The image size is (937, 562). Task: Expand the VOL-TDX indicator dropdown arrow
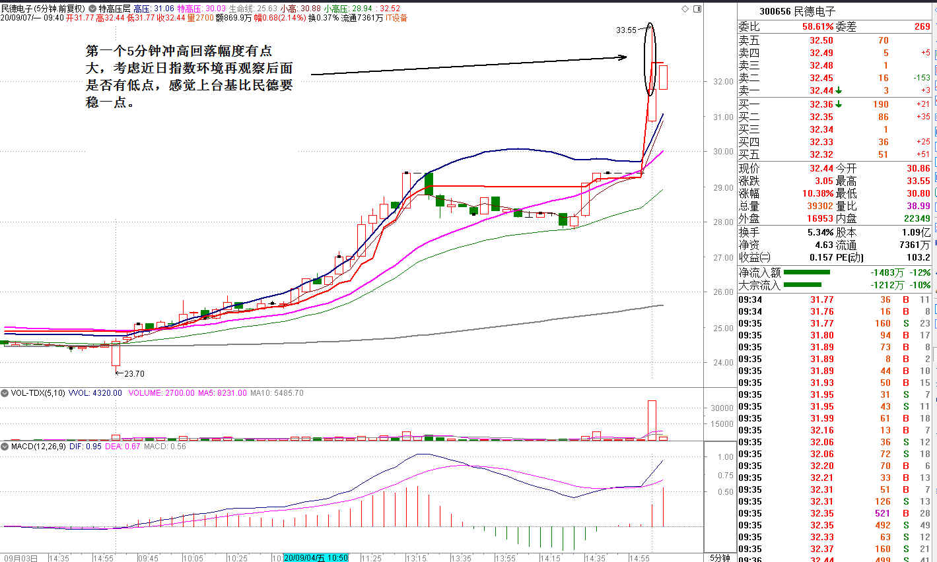tap(5, 393)
